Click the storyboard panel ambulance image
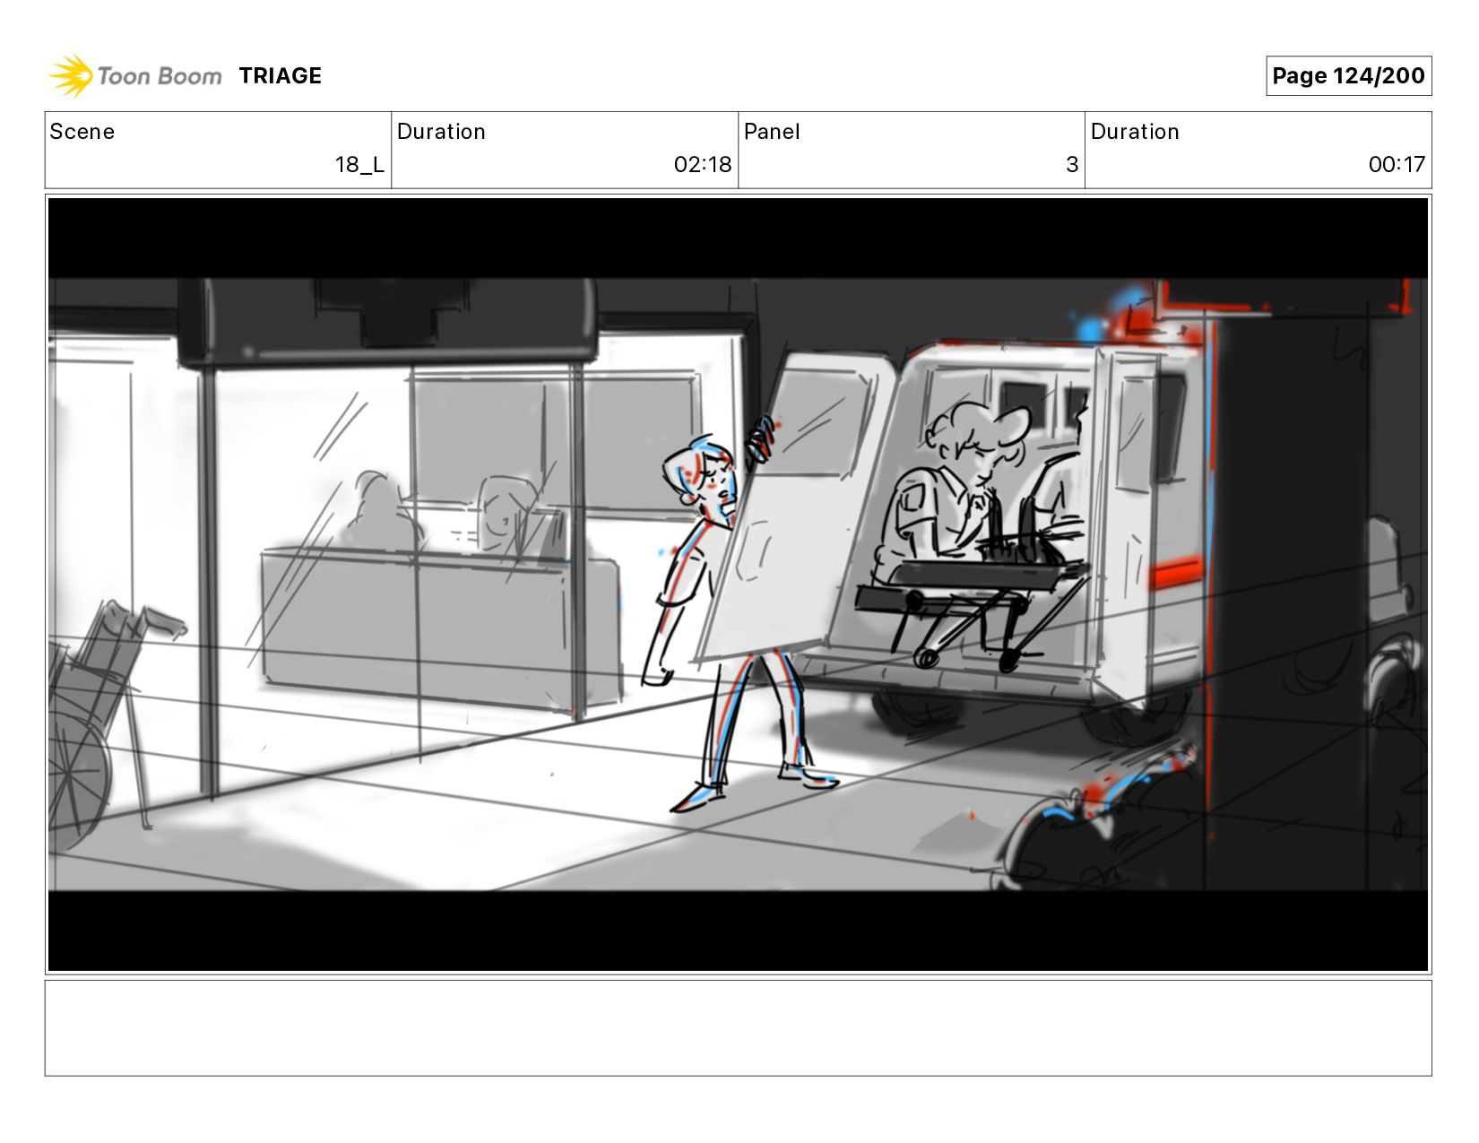Screen dimensions: 1479x1143 click(x=738, y=584)
